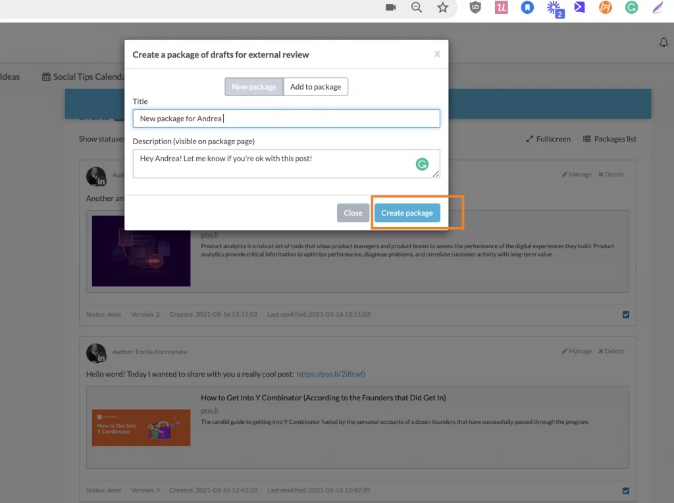Click 'Author: Emilia Korczynska' text
Viewport: 674px width, 503px height.
149,352
